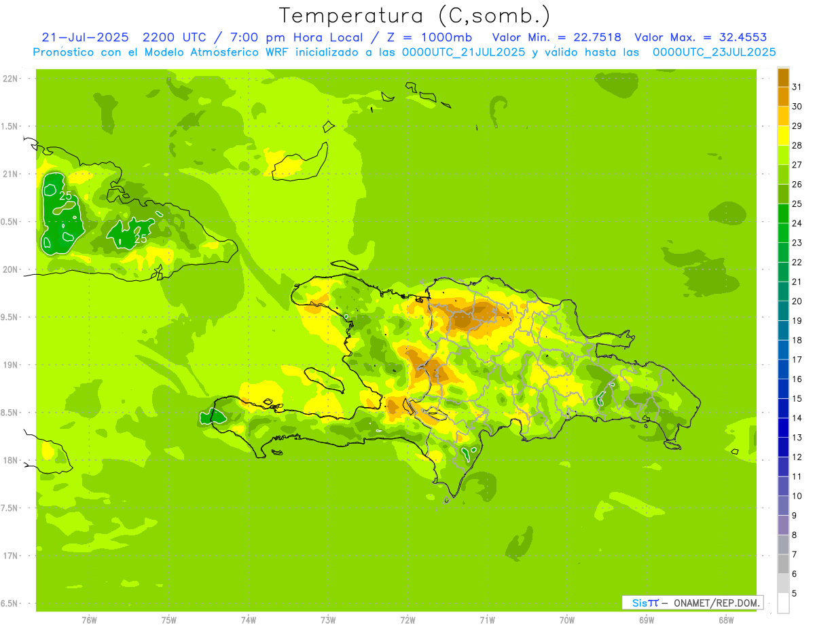The width and height of the screenshot is (815, 629).
Task: Click the green legend swatch between 24 and 25
Action: pyautogui.click(x=783, y=213)
